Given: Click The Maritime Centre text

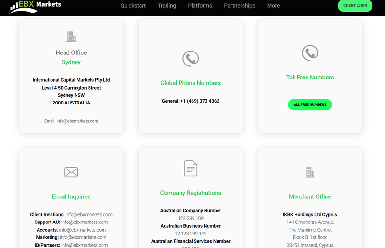Looking at the screenshot, I should pos(310,230).
